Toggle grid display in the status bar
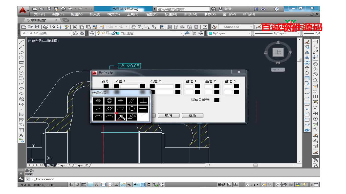346x194 pixels. coord(83,184)
